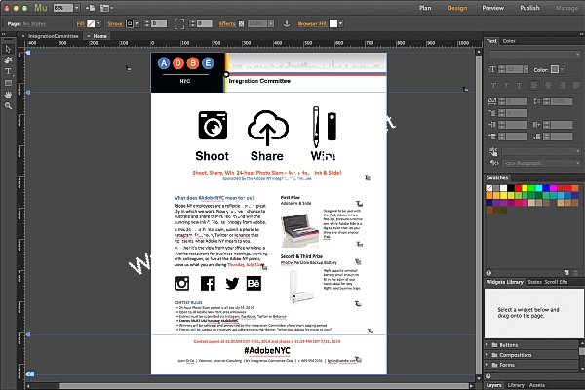Click the Instagram icon on the page

click(182, 284)
